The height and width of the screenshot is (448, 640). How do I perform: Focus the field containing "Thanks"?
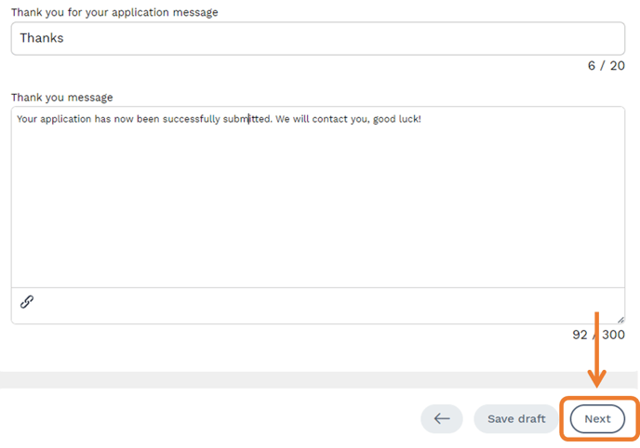(x=317, y=38)
